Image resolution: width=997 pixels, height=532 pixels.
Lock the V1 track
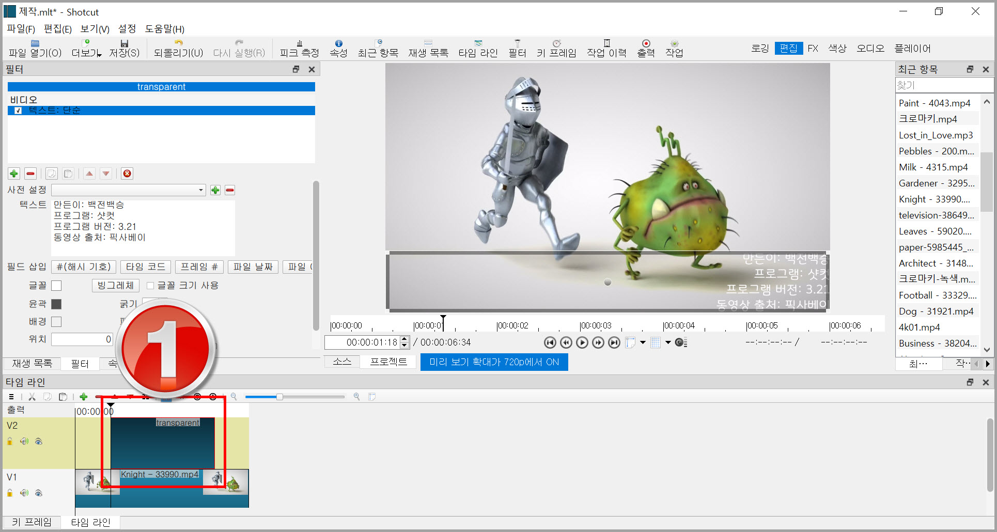click(x=10, y=493)
